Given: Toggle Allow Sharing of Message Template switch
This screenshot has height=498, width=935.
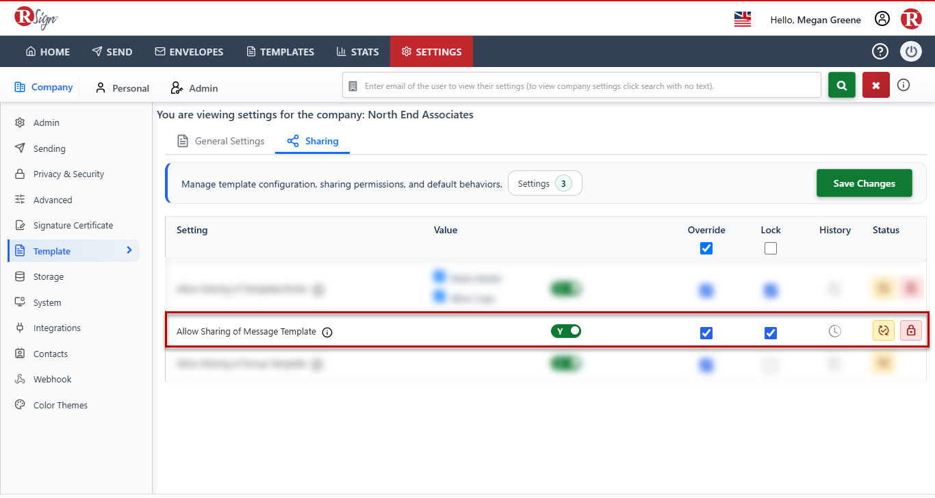Looking at the screenshot, I should point(566,331).
